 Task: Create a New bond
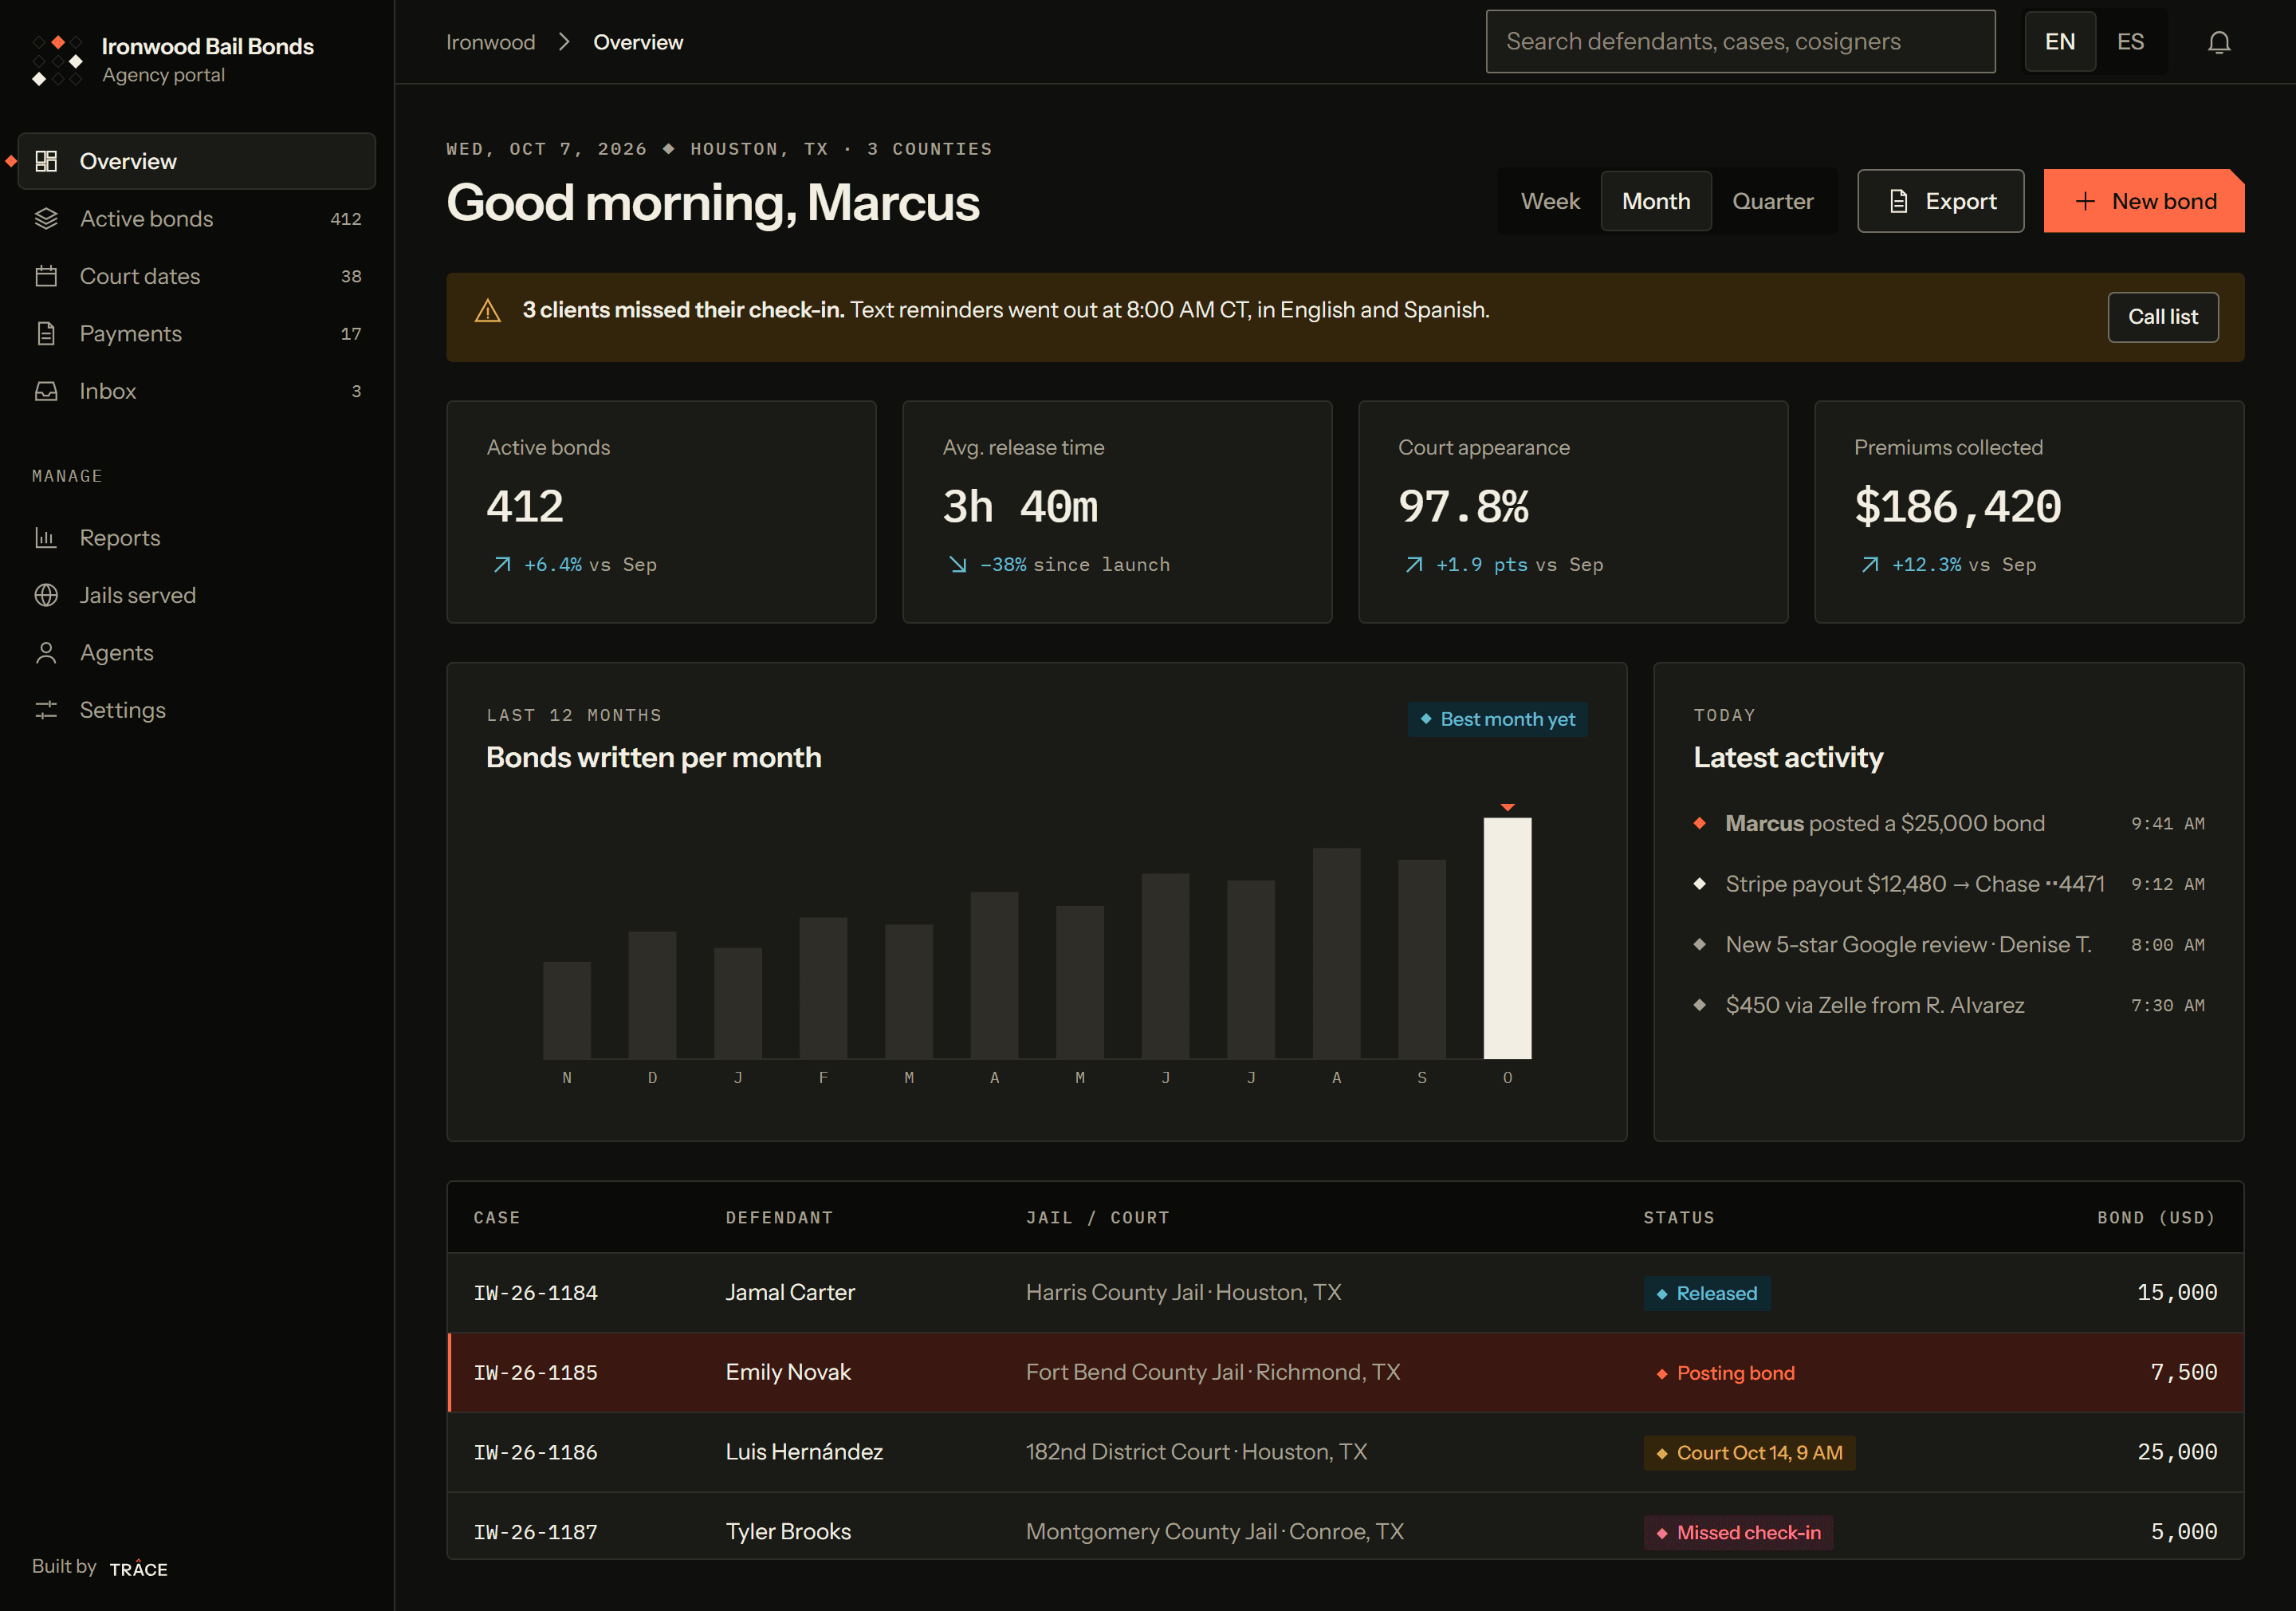click(2144, 201)
